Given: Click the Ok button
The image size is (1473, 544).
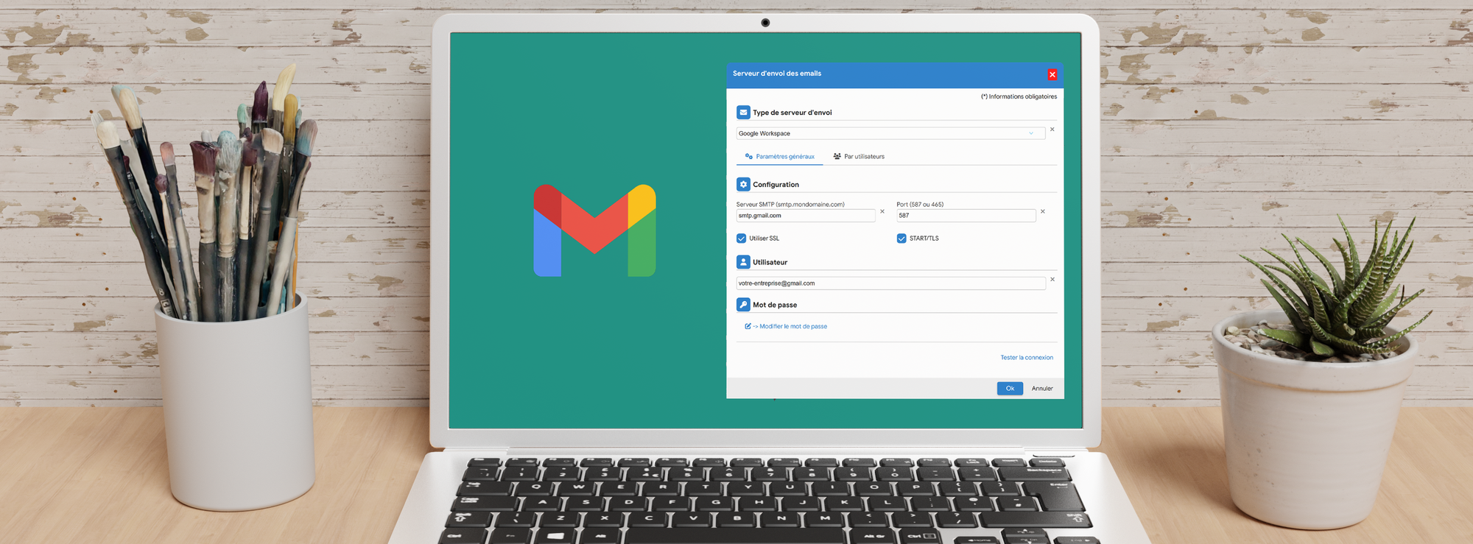Looking at the screenshot, I should [x=1010, y=389].
